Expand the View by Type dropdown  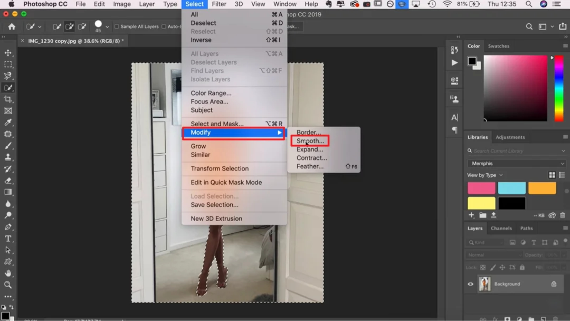tap(485, 175)
